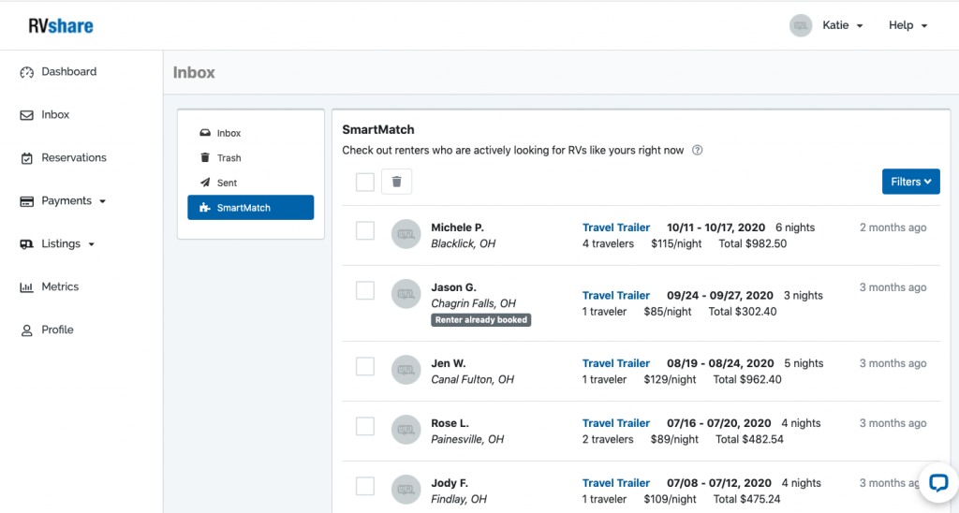
Task: Click the Metrics bar chart icon
Action: (26, 286)
